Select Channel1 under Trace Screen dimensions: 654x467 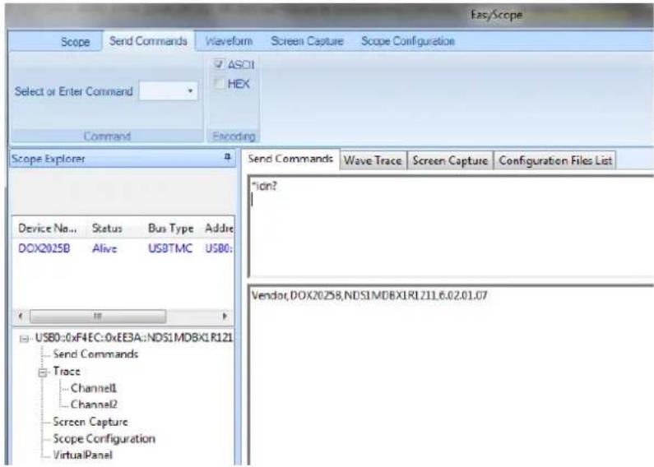coord(94,388)
